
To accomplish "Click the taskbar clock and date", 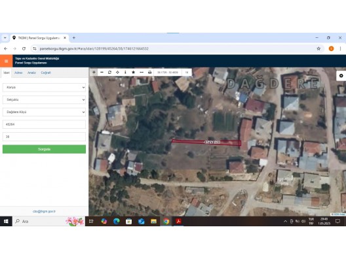I will click(x=324, y=221).
